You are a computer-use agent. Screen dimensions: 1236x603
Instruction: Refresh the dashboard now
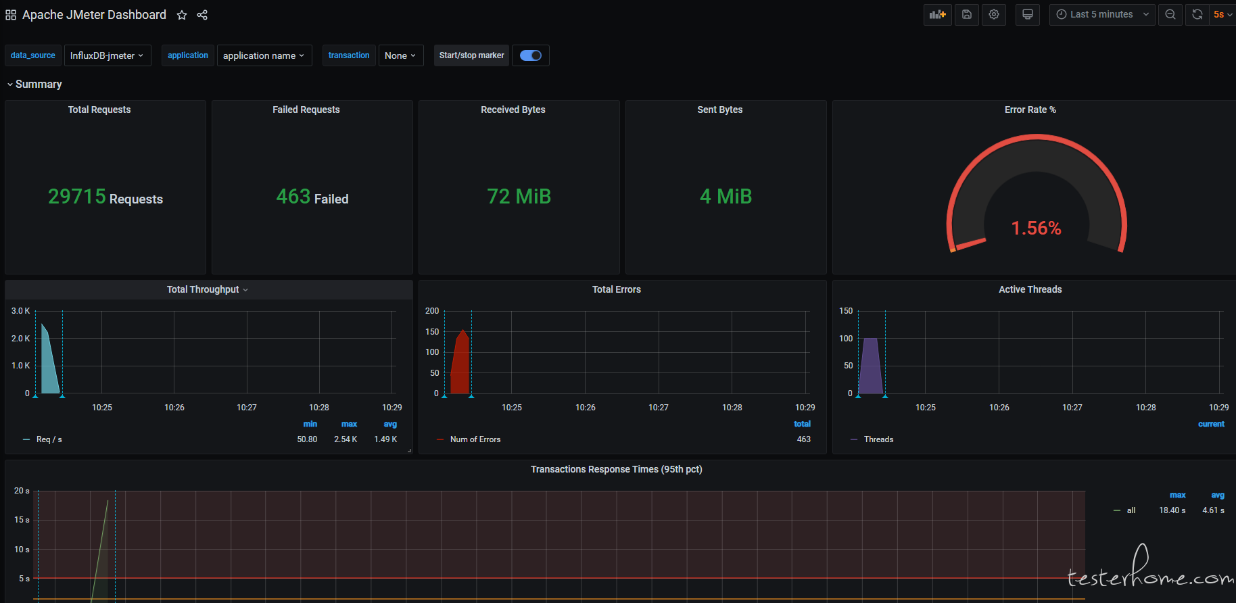(1197, 14)
